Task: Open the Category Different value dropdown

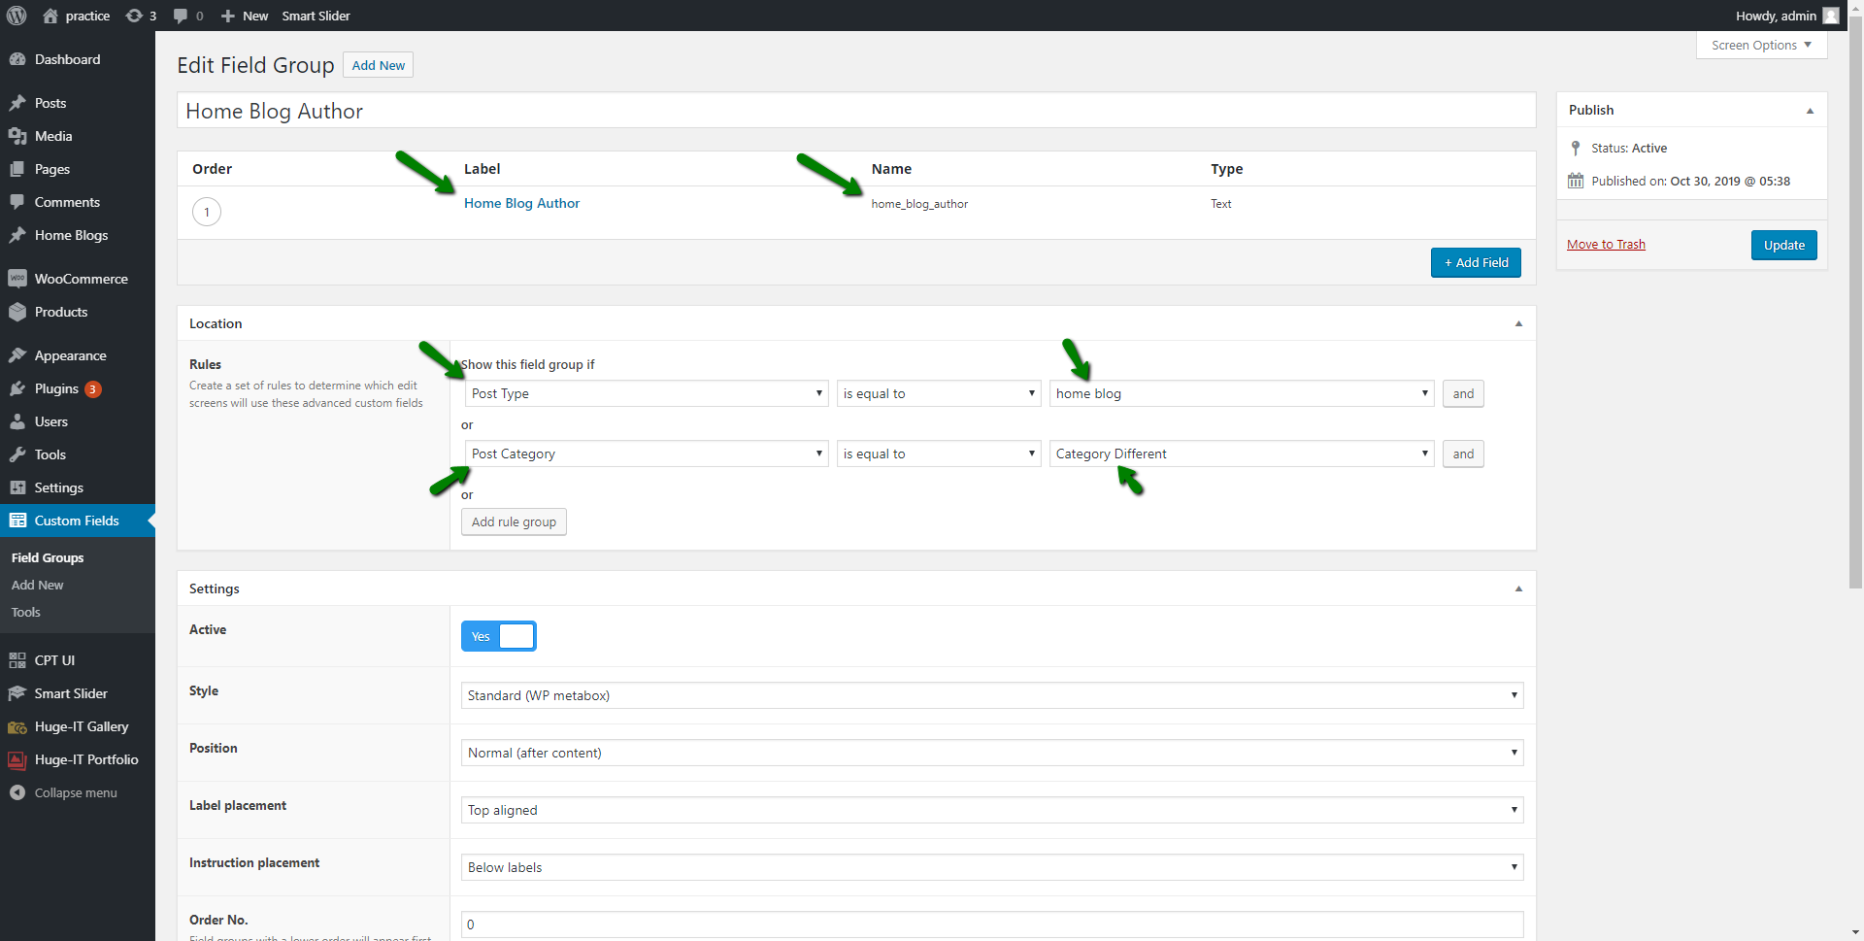Action: point(1241,454)
